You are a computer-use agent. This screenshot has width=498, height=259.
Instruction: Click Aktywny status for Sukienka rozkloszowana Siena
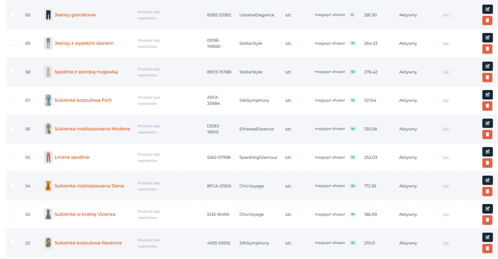pyautogui.click(x=408, y=186)
